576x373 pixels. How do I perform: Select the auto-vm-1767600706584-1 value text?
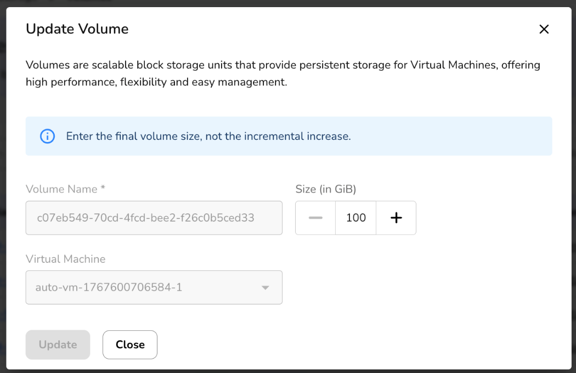click(x=109, y=287)
